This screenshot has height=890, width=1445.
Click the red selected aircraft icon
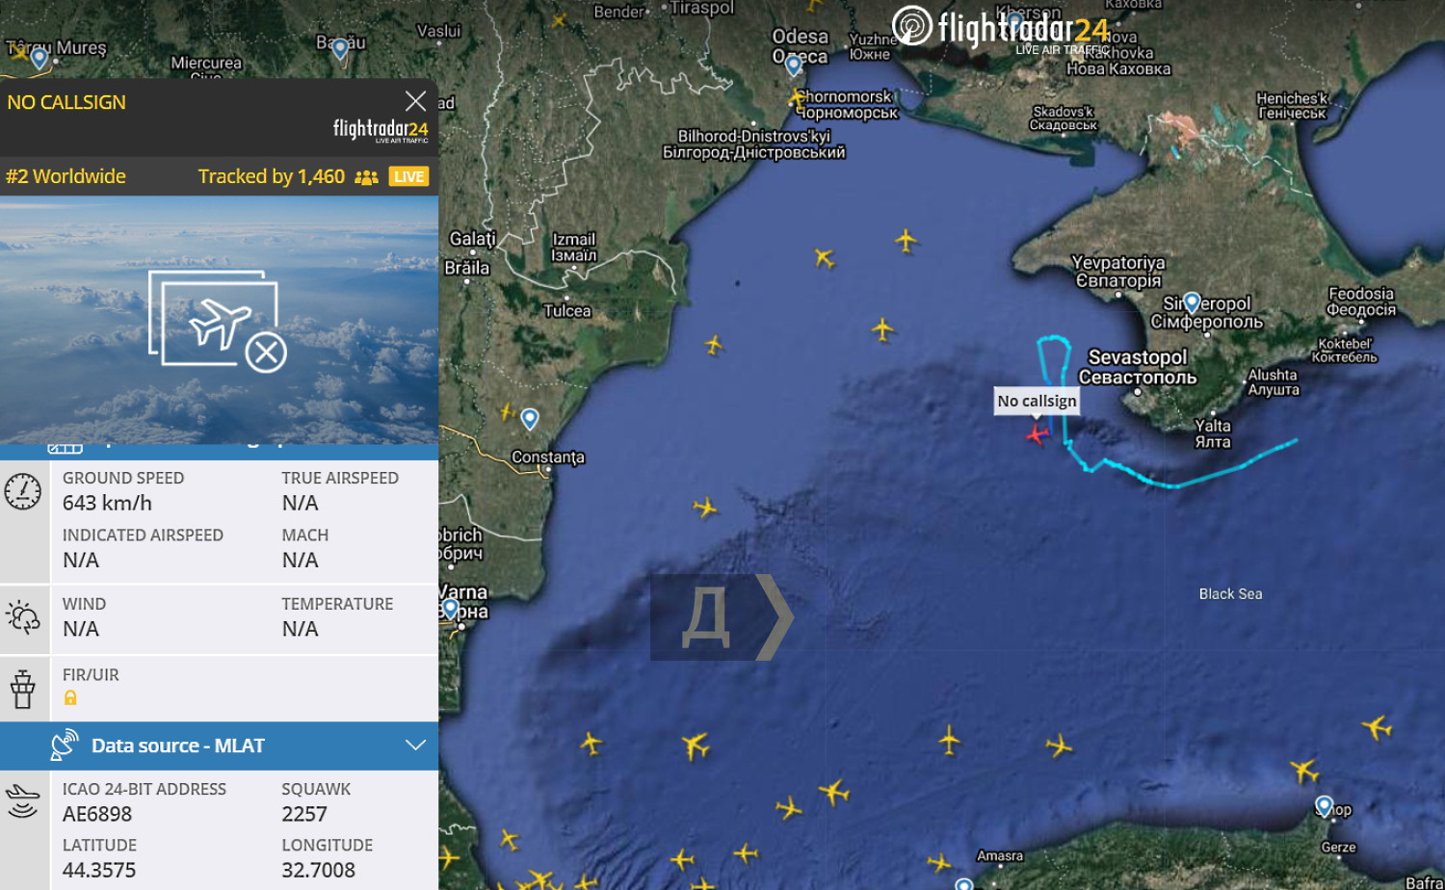click(1037, 434)
